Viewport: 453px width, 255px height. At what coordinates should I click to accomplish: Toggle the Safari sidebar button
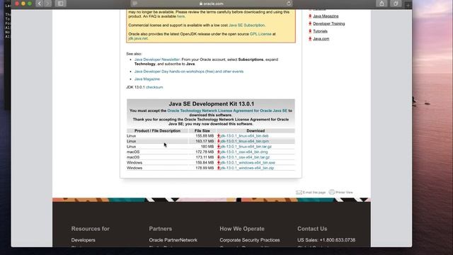click(x=61, y=4)
